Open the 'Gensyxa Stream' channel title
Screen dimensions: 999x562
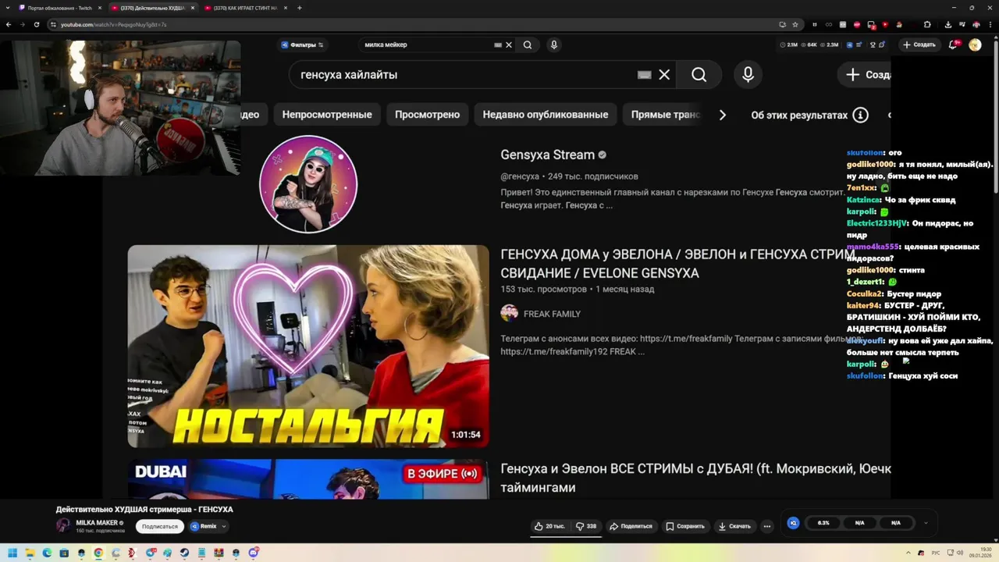(548, 155)
